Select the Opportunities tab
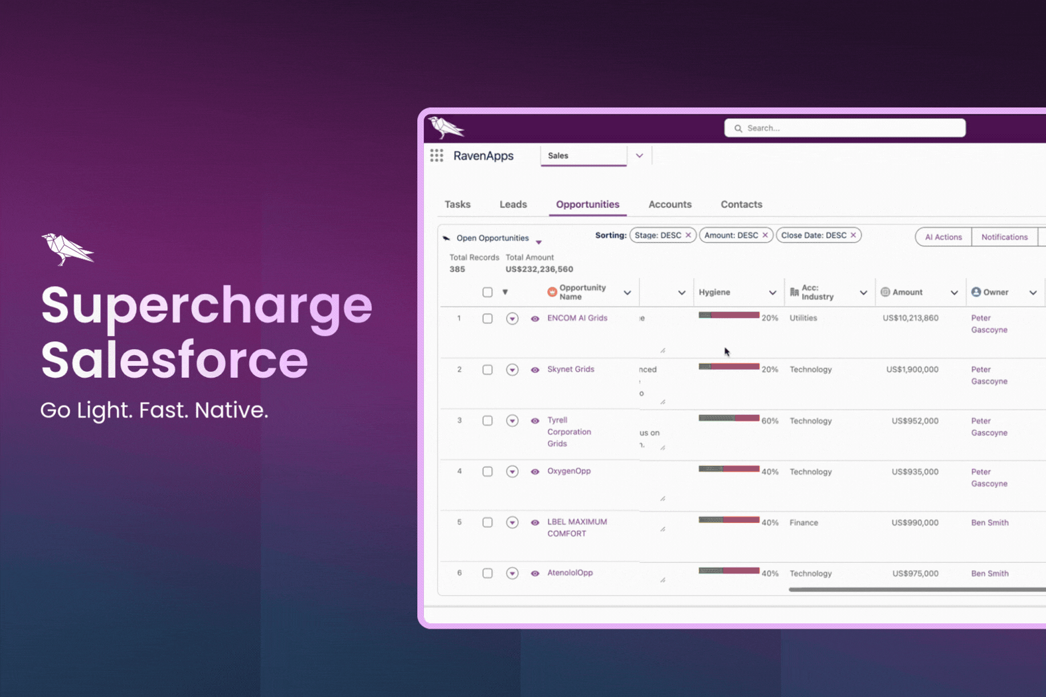Viewport: 1046px width, 697px height. pos(588,204)
